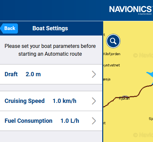Viewport: 153px width, 142px height.
Task: Open the Cruising Speed 1.0 km/h row
Action: [x=51, y=101]
